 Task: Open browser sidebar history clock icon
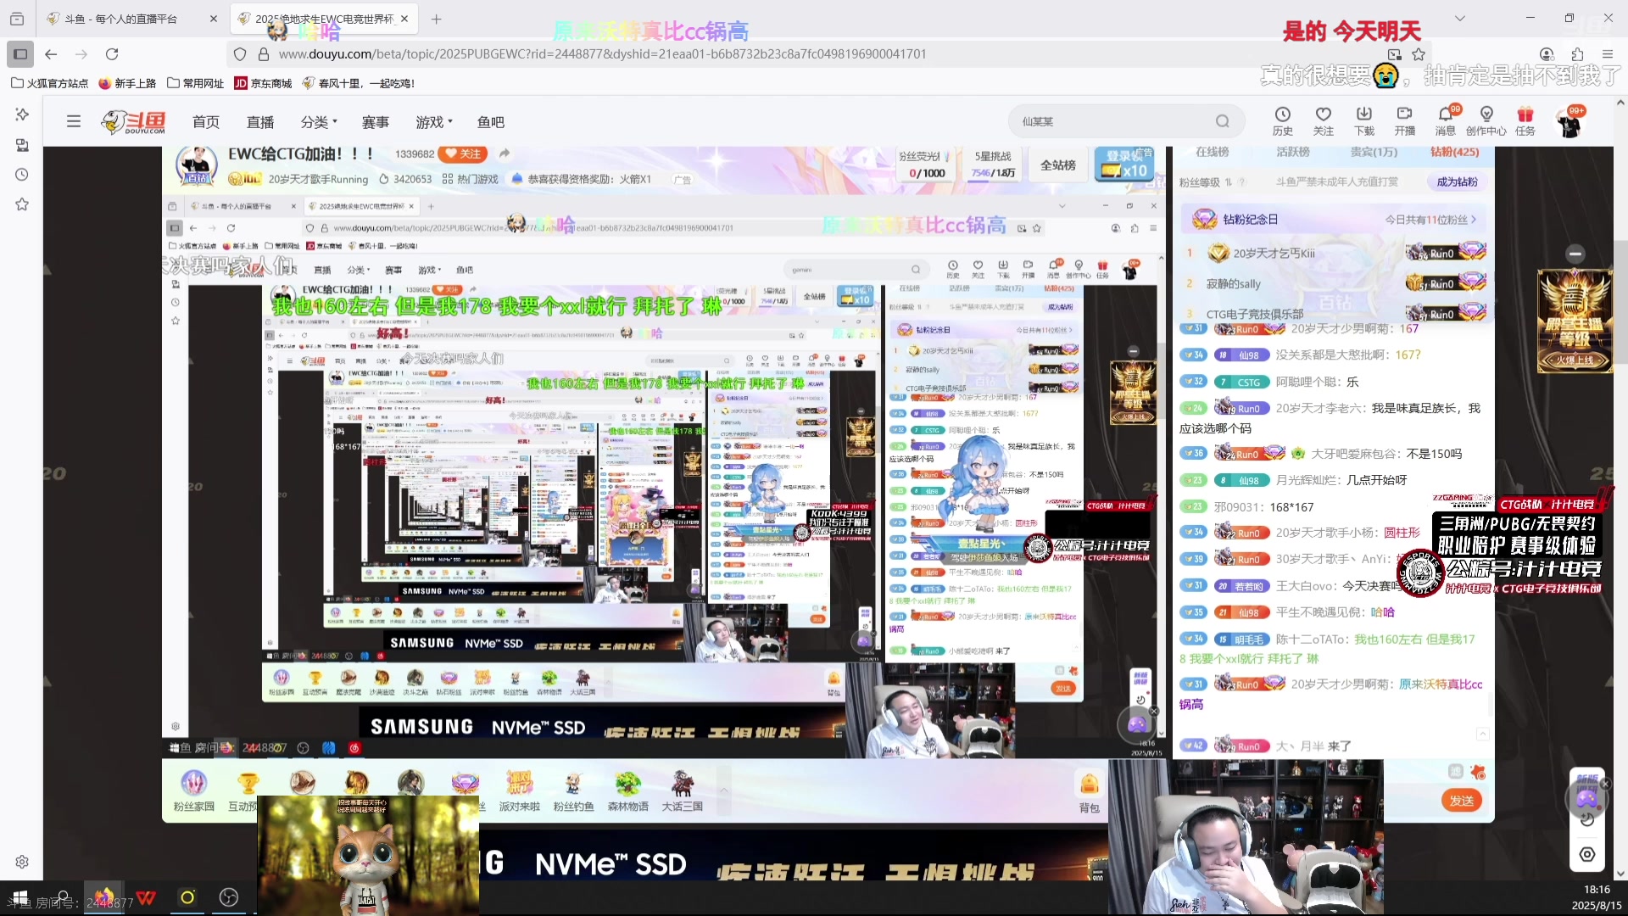22,175
